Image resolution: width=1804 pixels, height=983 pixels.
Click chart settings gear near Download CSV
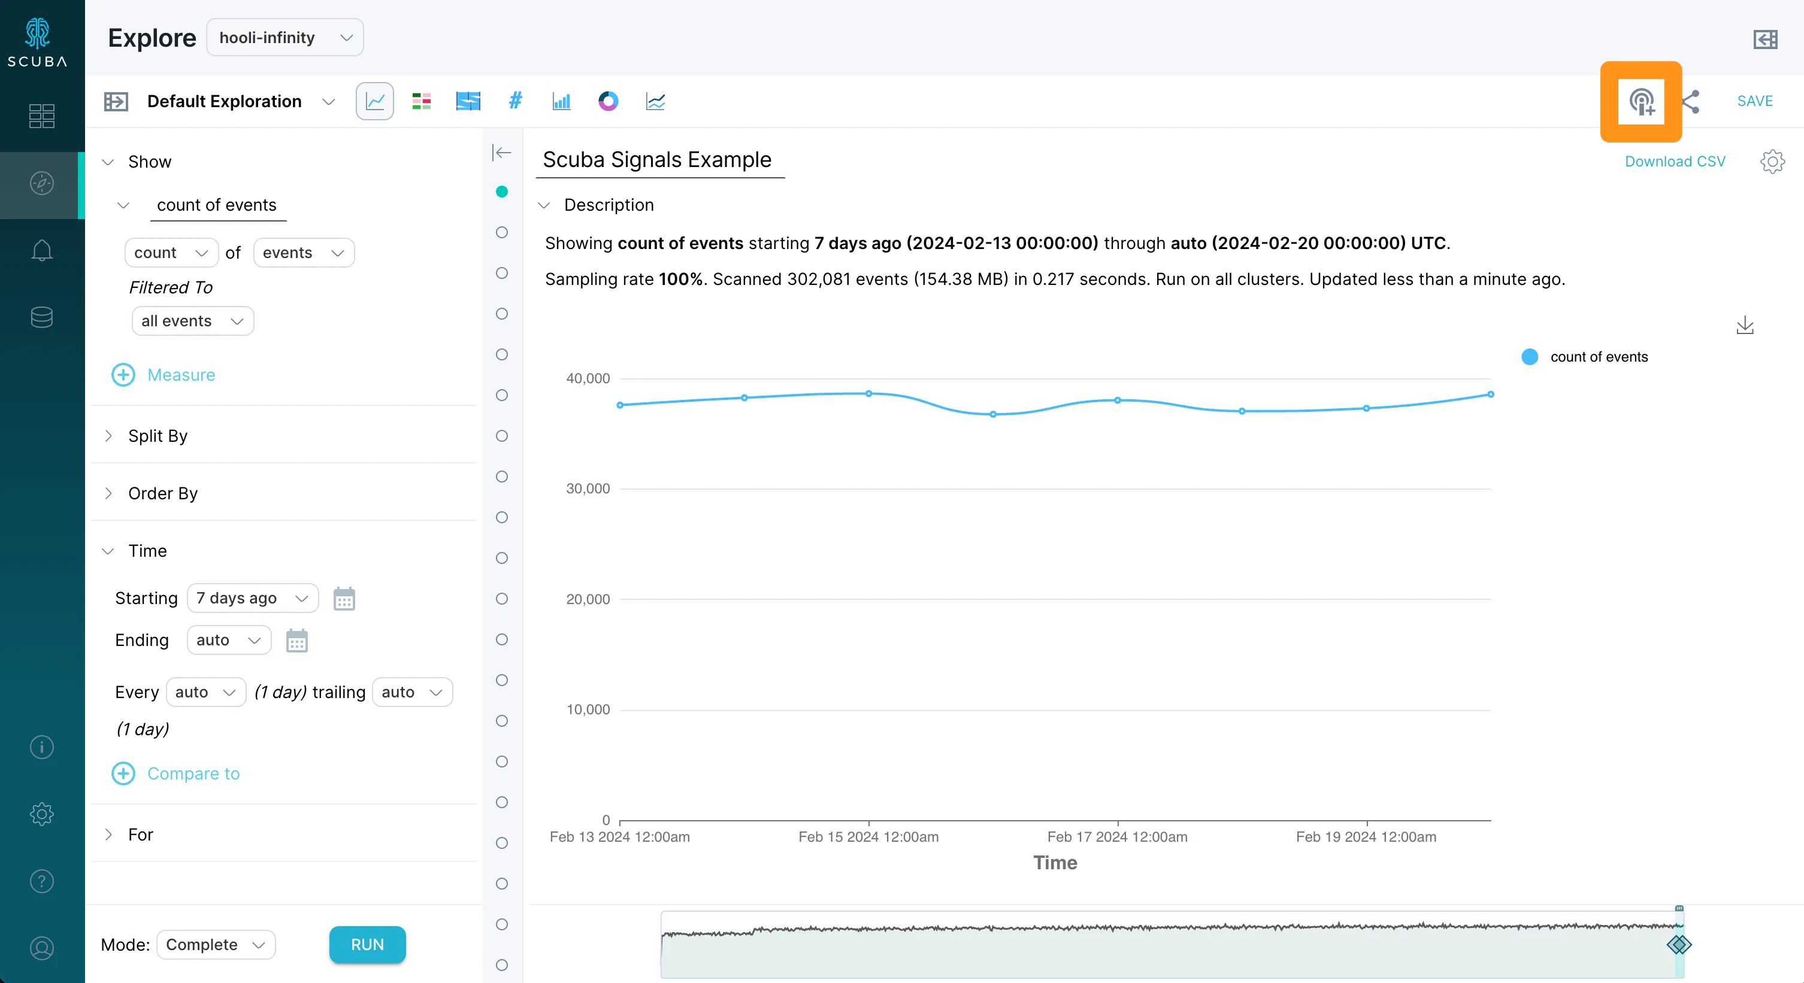pyautogui.click(x=1772, y=162)
